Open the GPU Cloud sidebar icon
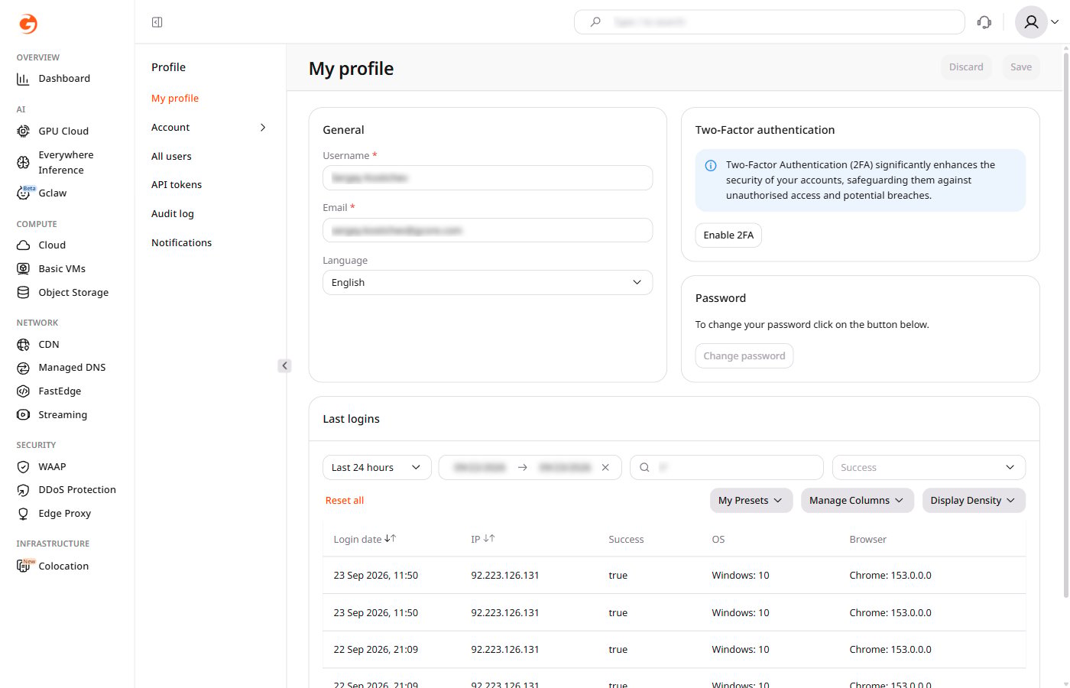The image size is (1070, 688). pyautogui.click(x=23, y=131)
